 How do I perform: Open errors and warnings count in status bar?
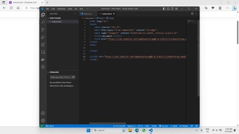click(50, 126)
